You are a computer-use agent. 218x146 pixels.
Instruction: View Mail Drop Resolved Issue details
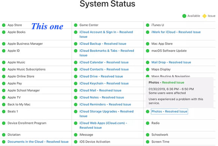pos(171,63)
